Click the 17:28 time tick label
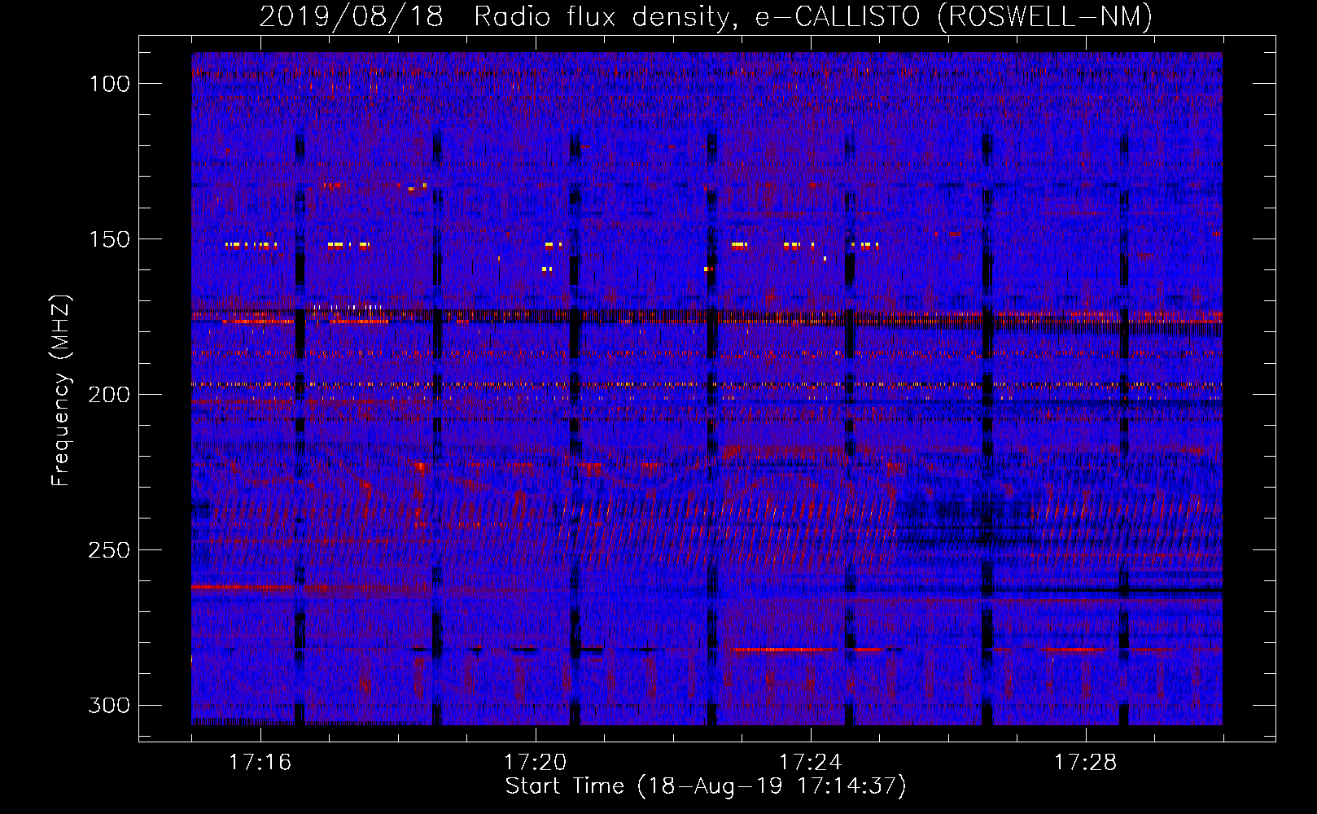This screenshot has height=814, width=1317. [x=1085, y=763]
